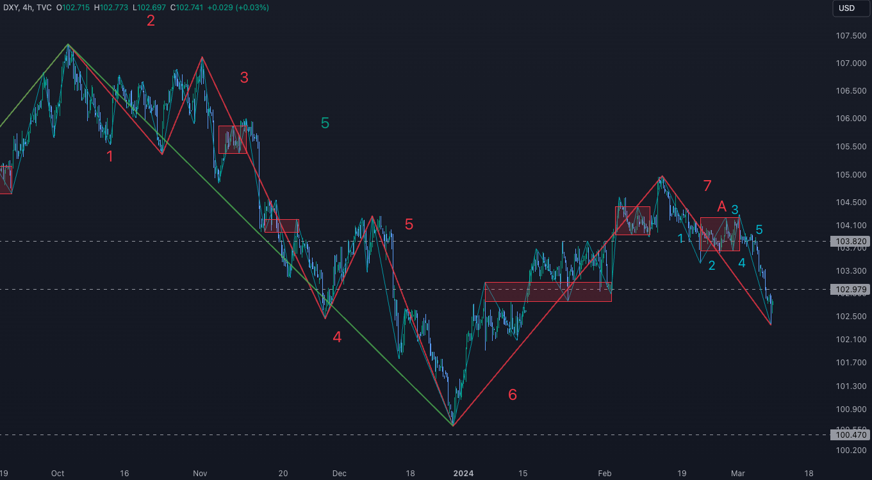Click the Feb label on time axis
Viewport: 872px width, 480px height.
pos(604,474)
